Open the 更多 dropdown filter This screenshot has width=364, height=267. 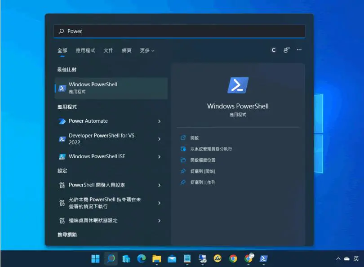[147, 50]
